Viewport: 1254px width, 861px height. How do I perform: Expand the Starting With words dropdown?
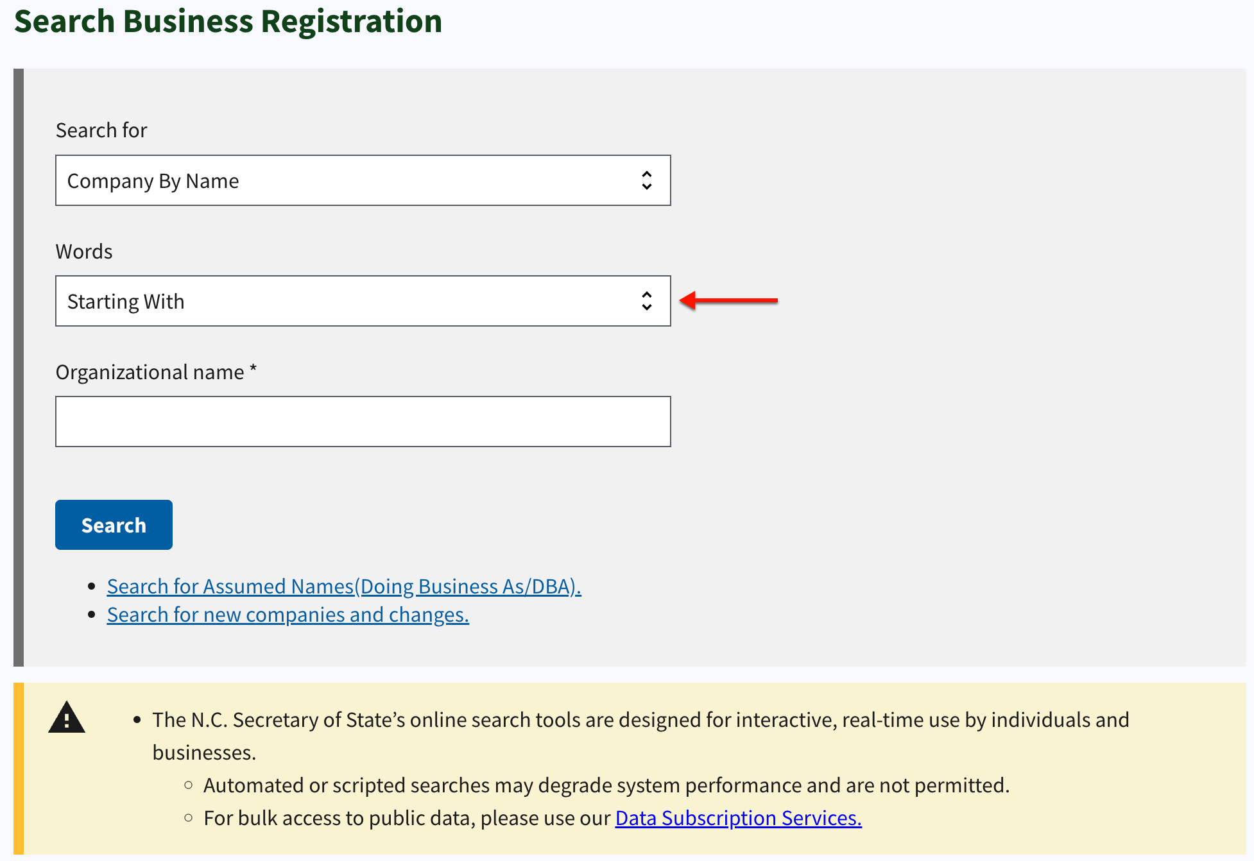point(363,301)
